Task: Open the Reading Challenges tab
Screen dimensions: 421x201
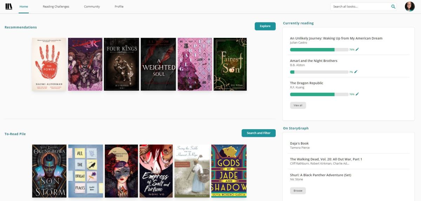Action: [x=56, y=7]
